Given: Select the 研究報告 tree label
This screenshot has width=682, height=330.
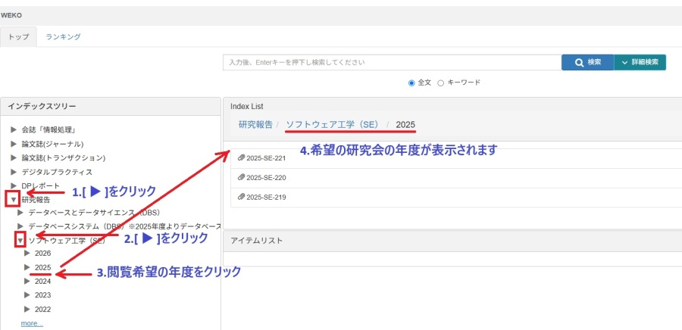Looking at the screenshot, I should (36, 200).
